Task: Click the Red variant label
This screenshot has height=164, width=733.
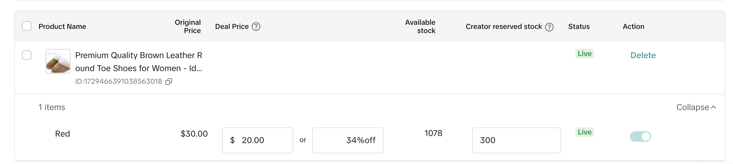Action: click(x=63, y=134)
